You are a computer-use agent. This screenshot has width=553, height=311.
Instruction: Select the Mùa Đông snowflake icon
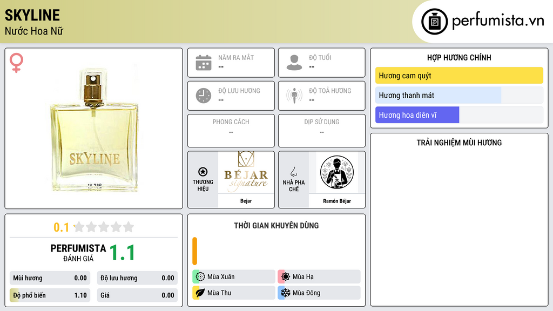click(285, 293)
